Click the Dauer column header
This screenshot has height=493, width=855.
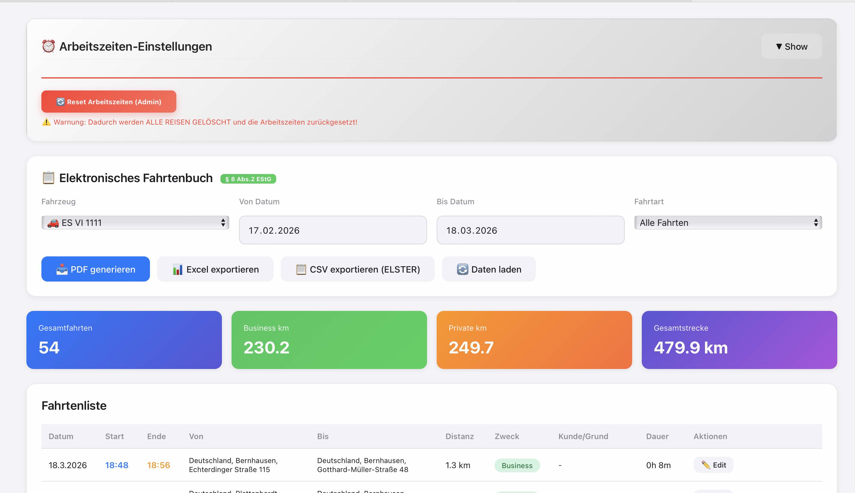click(x=657, y=436)
